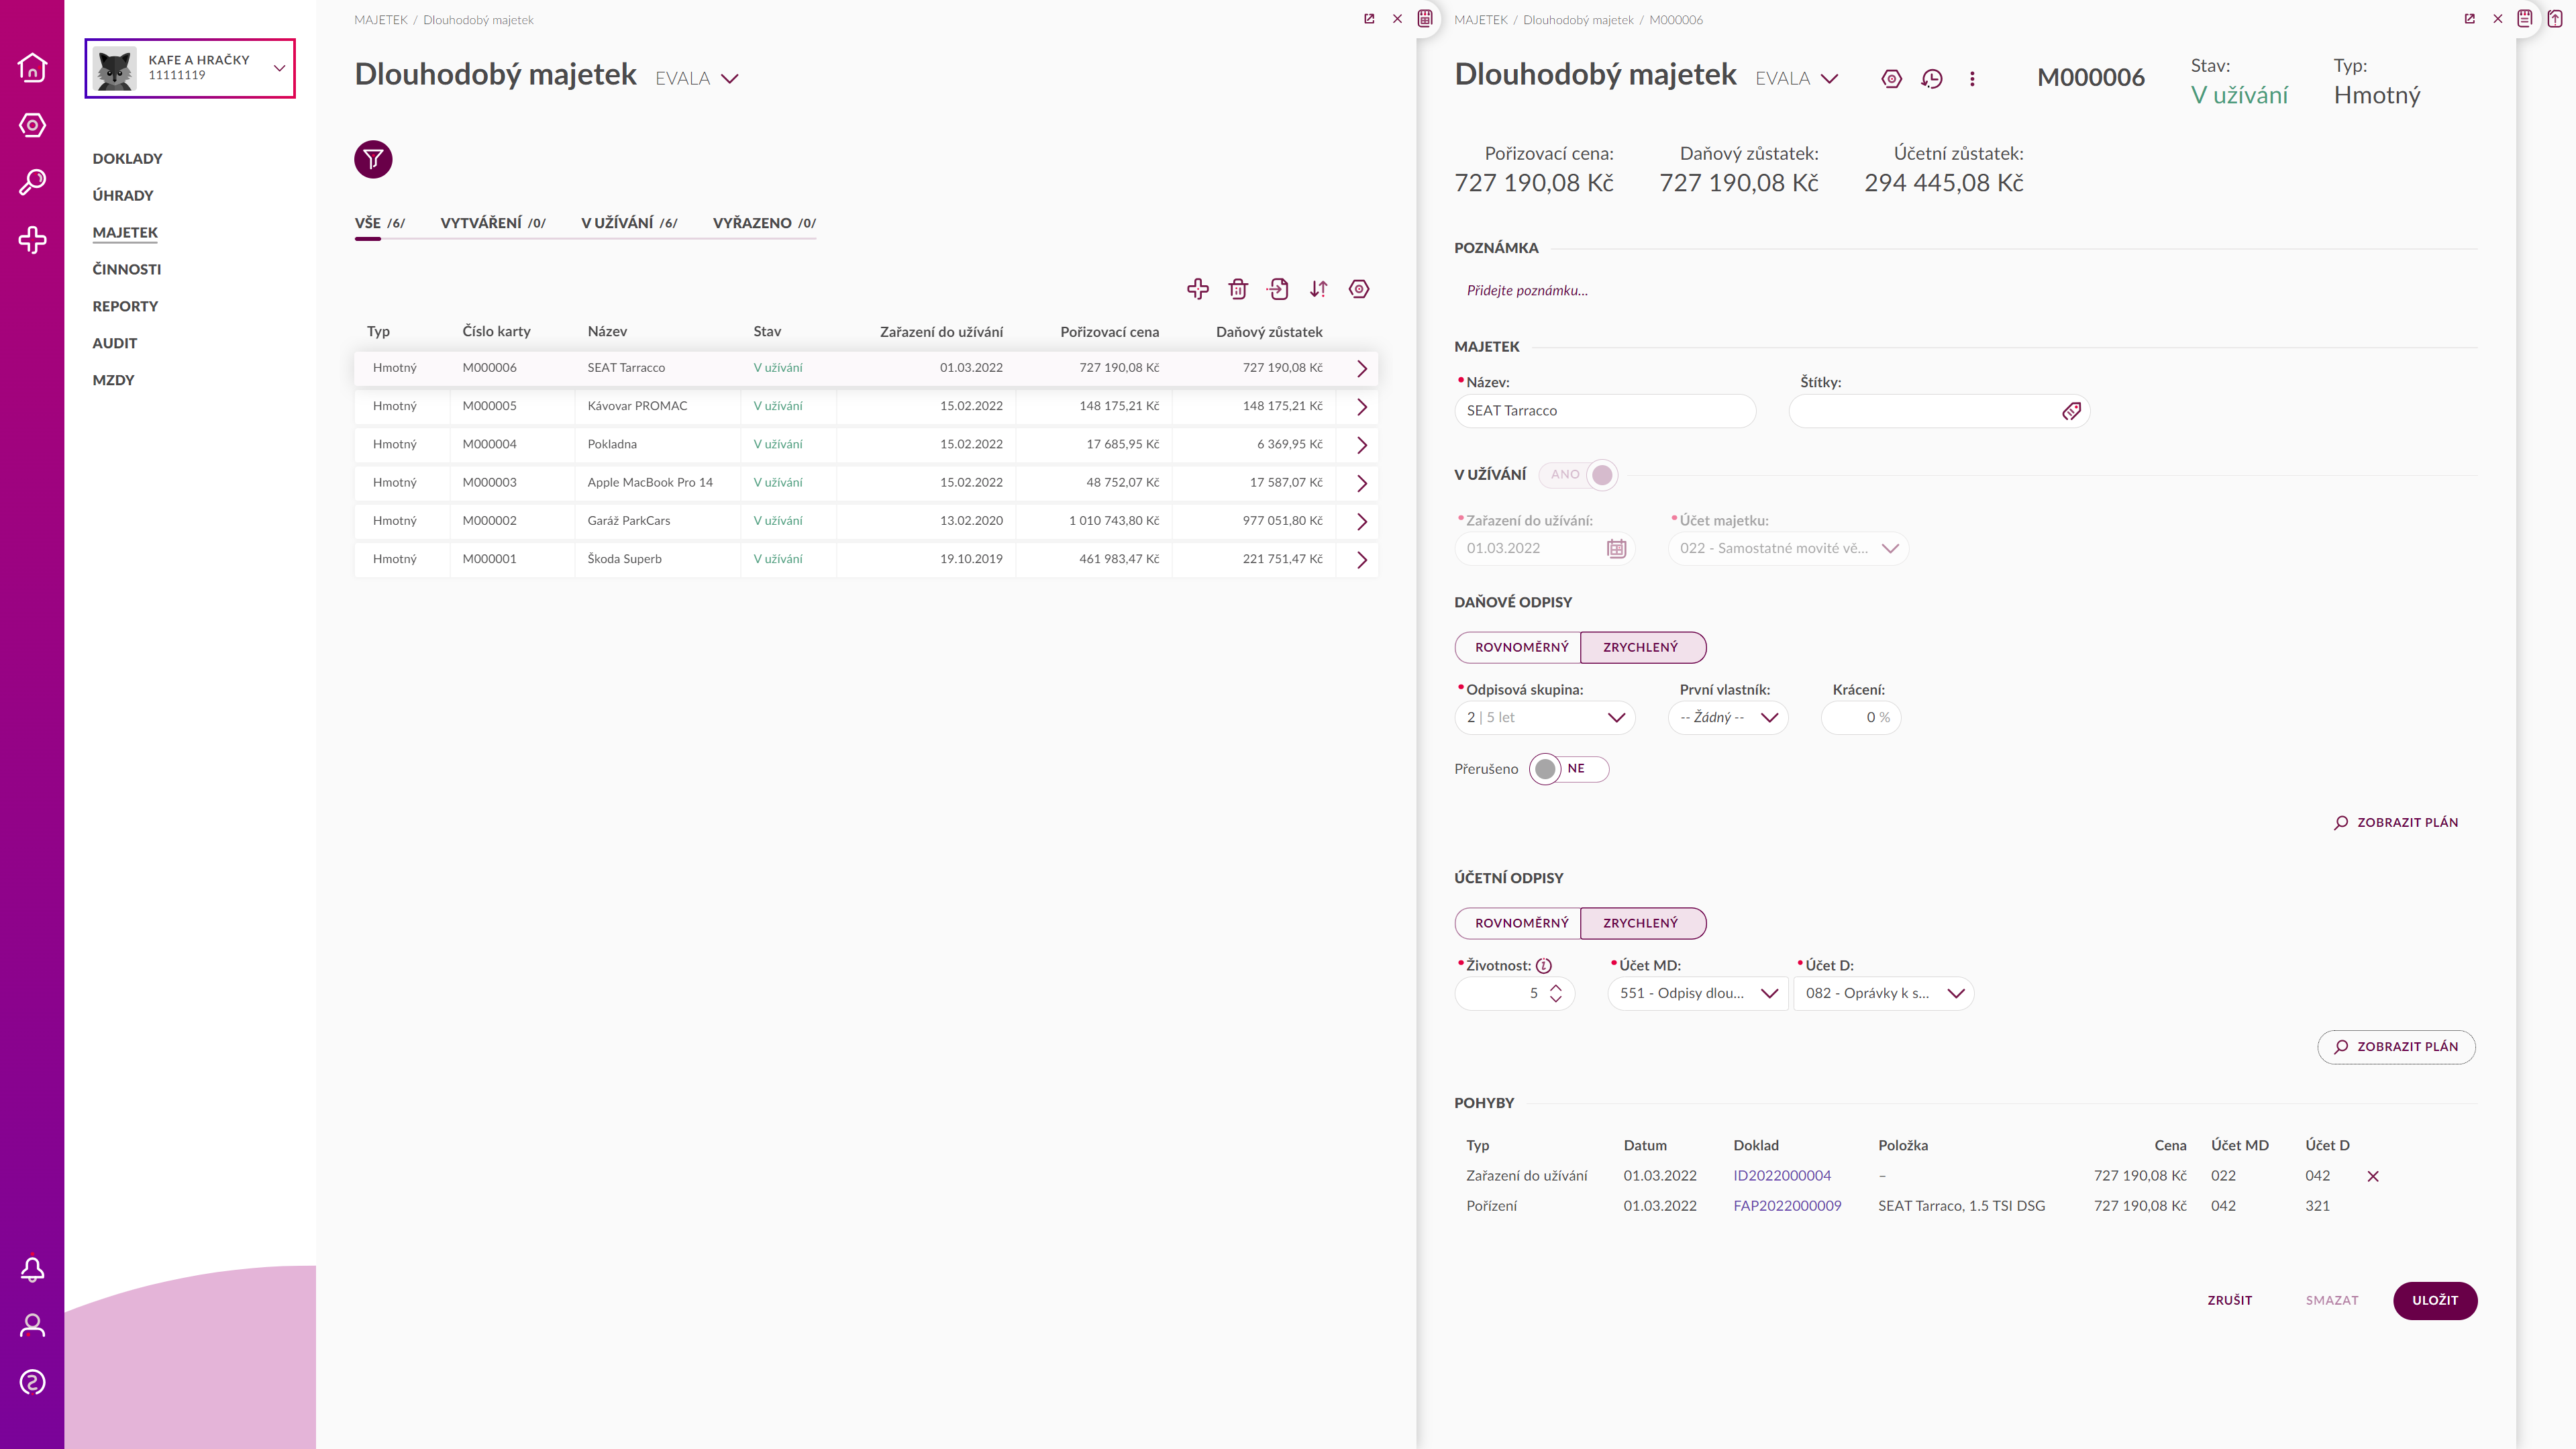The image size is (2576, 1449).
Task: Open the Úhrady menu item
Action: [122, 195]
